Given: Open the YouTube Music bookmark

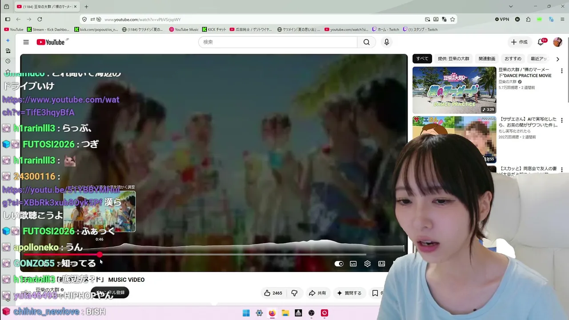Looking at the screenshot, I should click(184, 30).
